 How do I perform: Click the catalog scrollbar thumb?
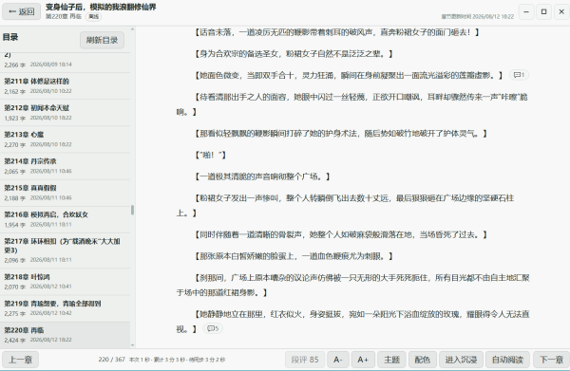tap(132, 210)
